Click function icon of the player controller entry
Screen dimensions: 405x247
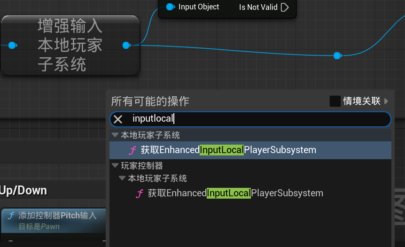click(140, 193)
